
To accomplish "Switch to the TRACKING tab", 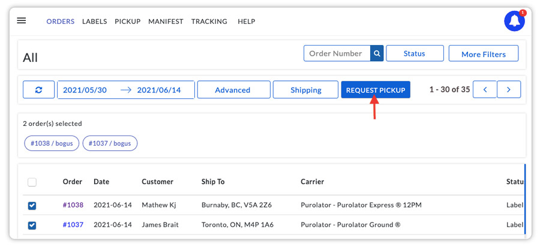I will pyautogui.click(x=209, y=22).
